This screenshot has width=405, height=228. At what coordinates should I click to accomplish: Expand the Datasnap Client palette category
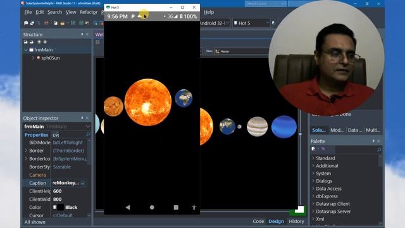[313, 204]
